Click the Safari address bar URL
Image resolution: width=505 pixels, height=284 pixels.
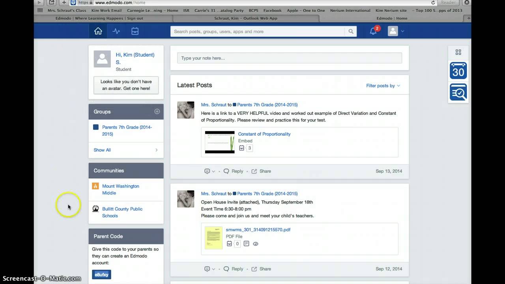(x=120, y=2)
